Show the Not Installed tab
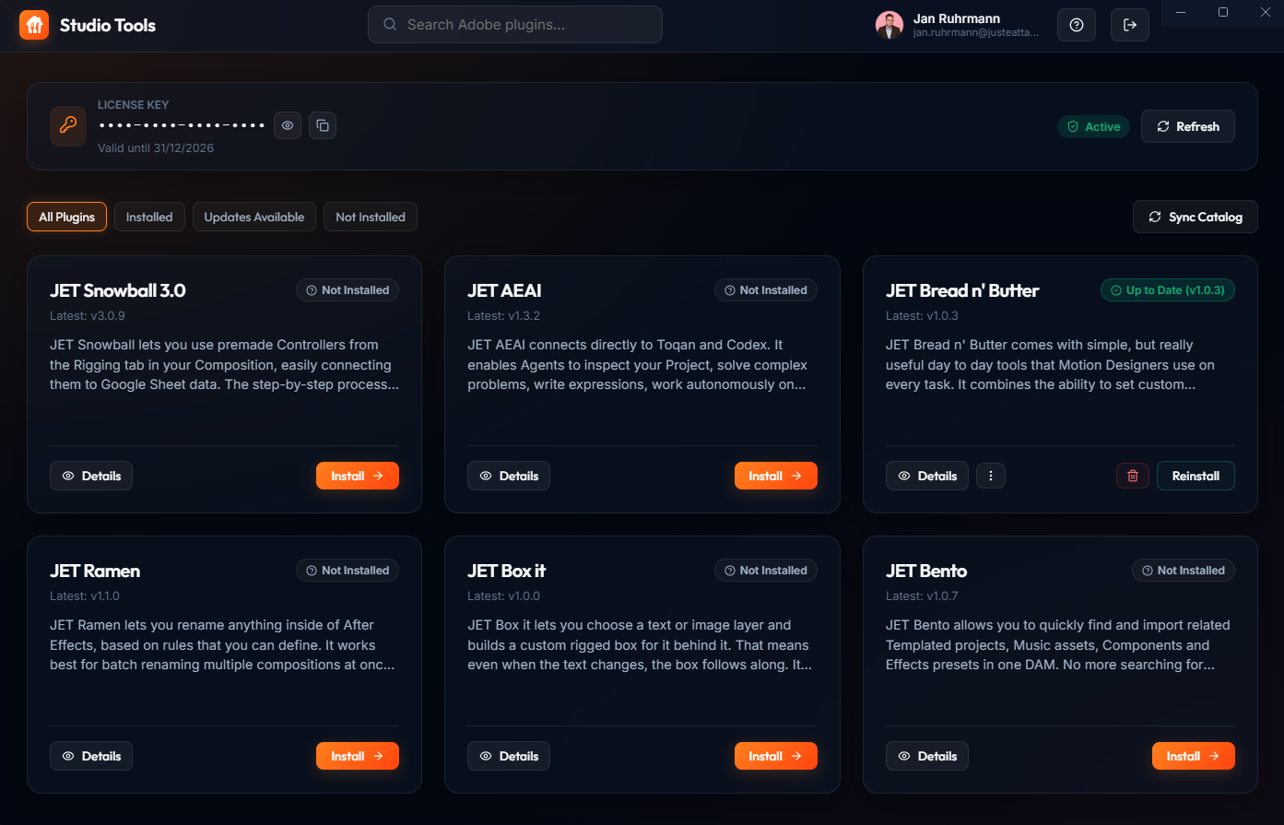Image resolution: width=1284 pixels, height=825 pixels. click(x=371, y=217)
